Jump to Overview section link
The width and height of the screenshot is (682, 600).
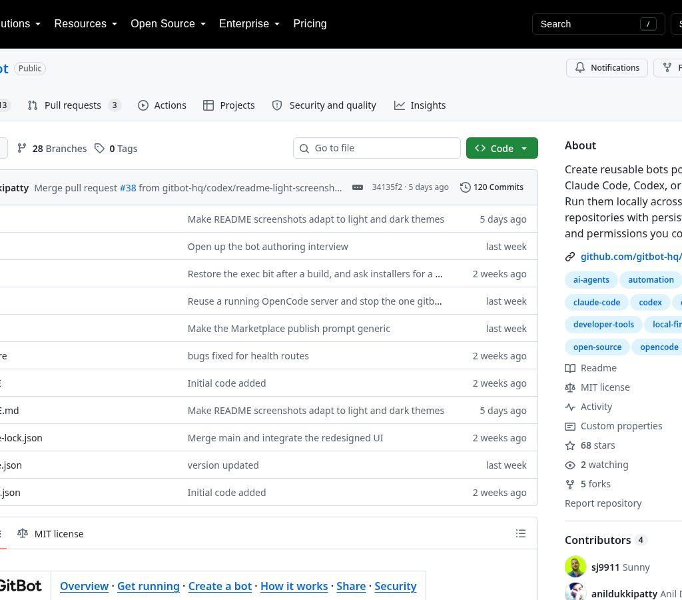85,586
